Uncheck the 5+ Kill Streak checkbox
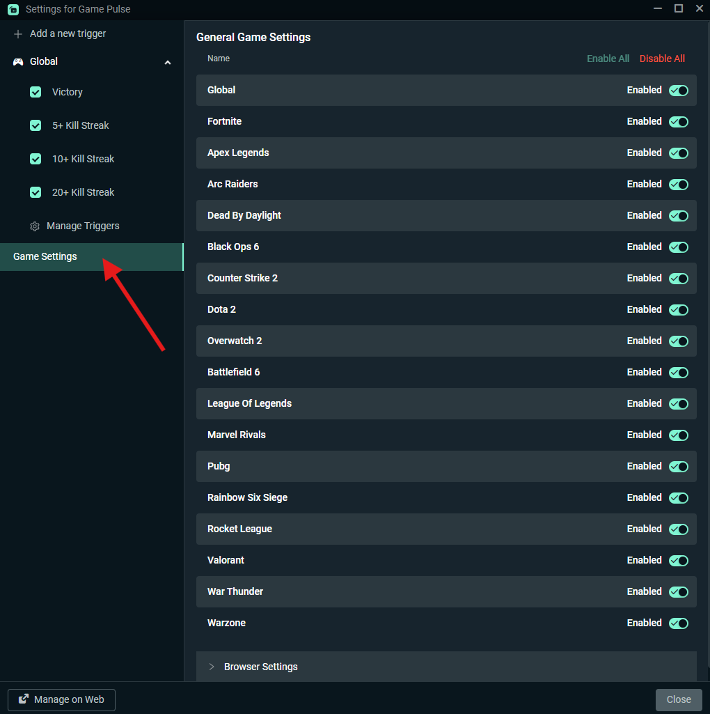The height and width of the screenshot is (714, 710). click(35, 125)
